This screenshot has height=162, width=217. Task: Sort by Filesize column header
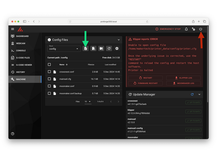point(91,65)
